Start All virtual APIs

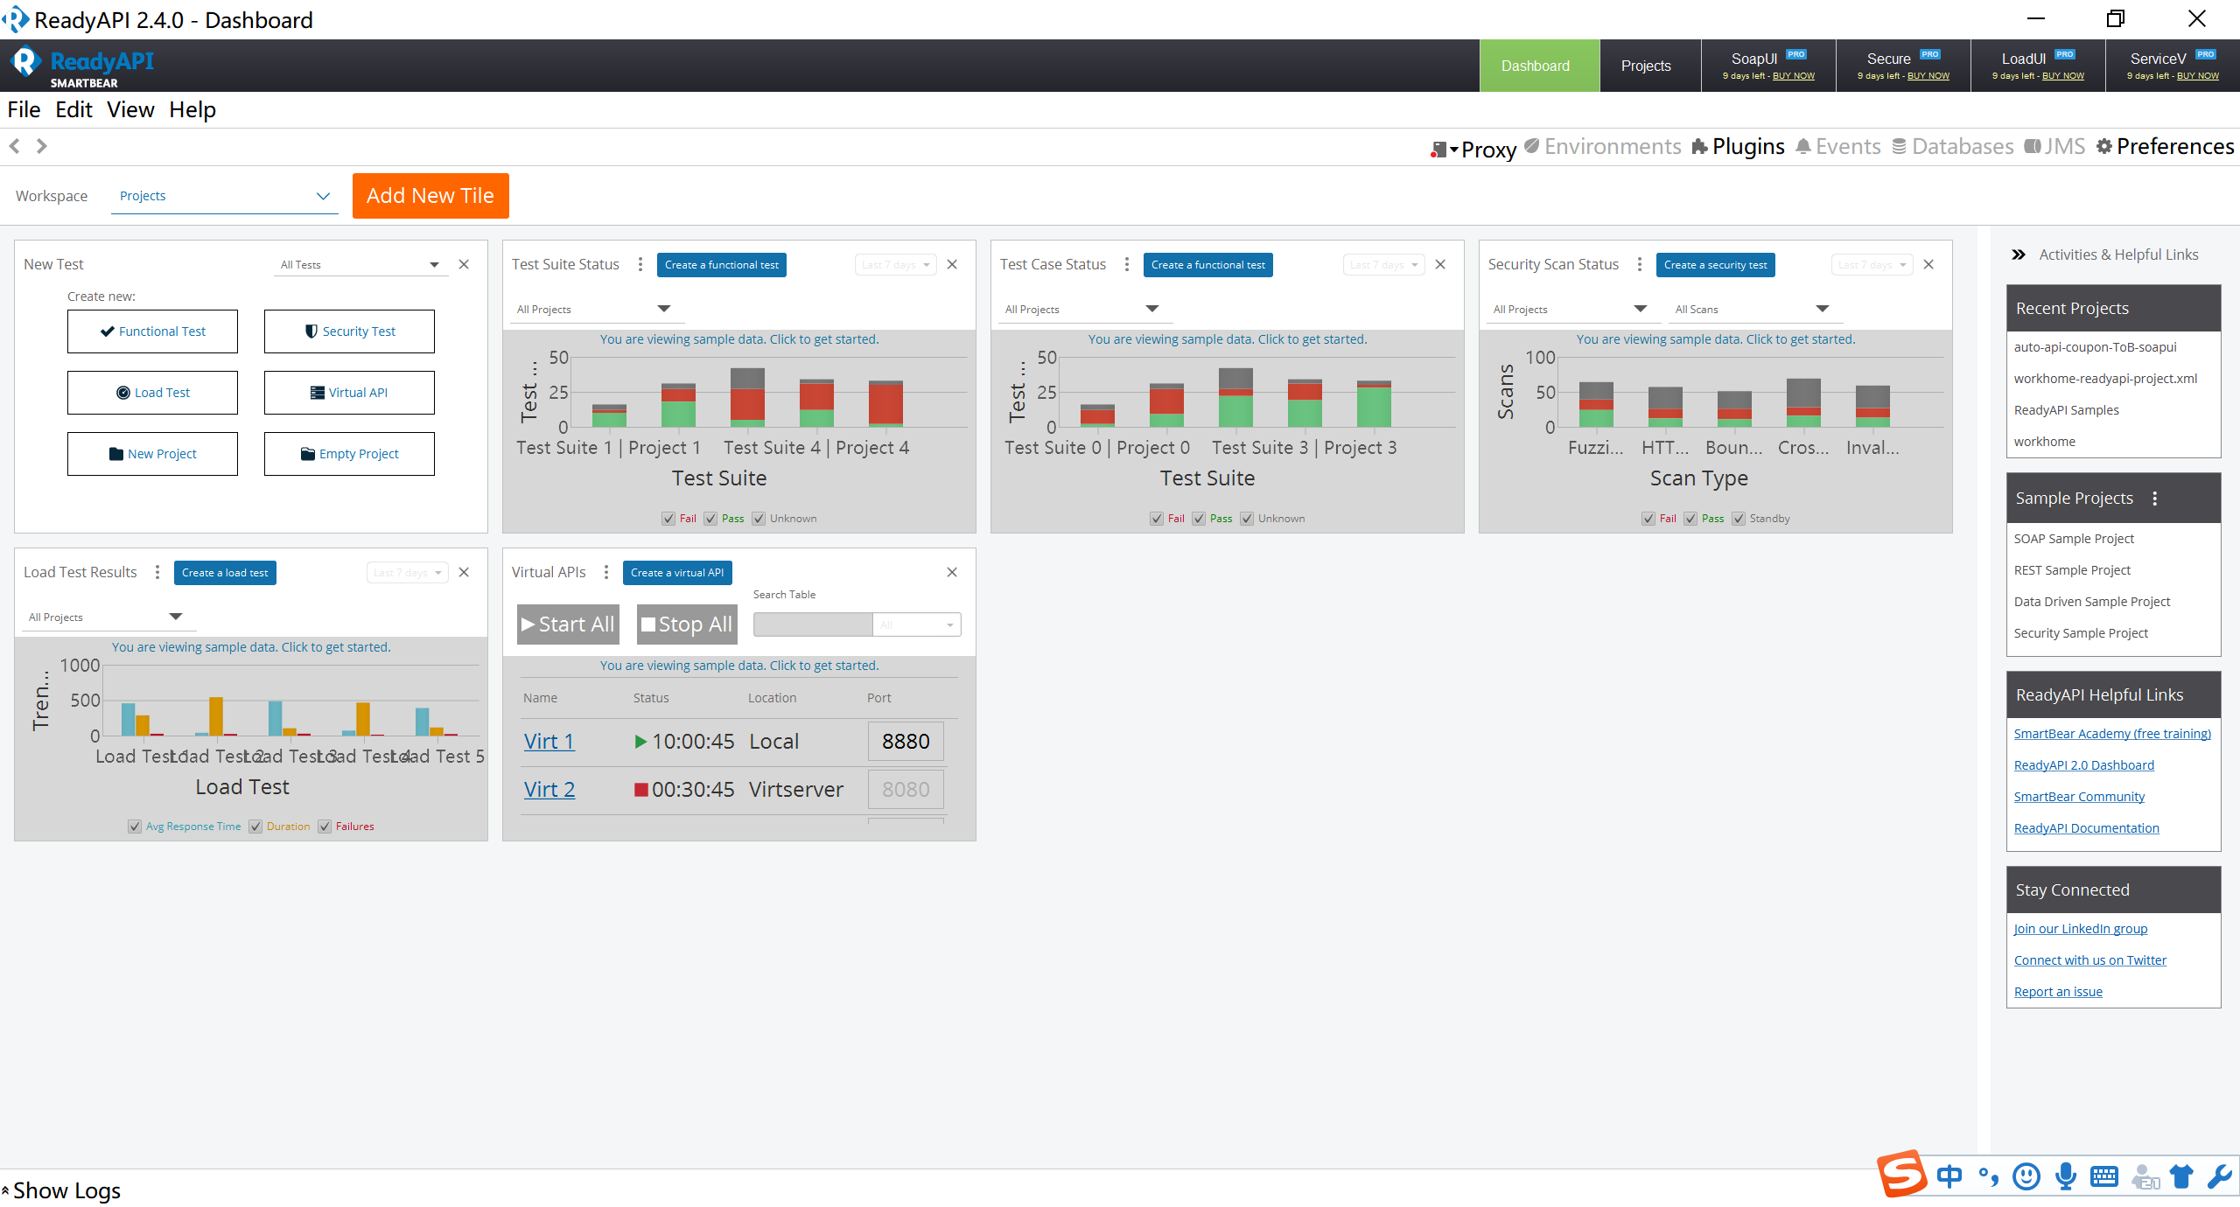pos(568,624)
